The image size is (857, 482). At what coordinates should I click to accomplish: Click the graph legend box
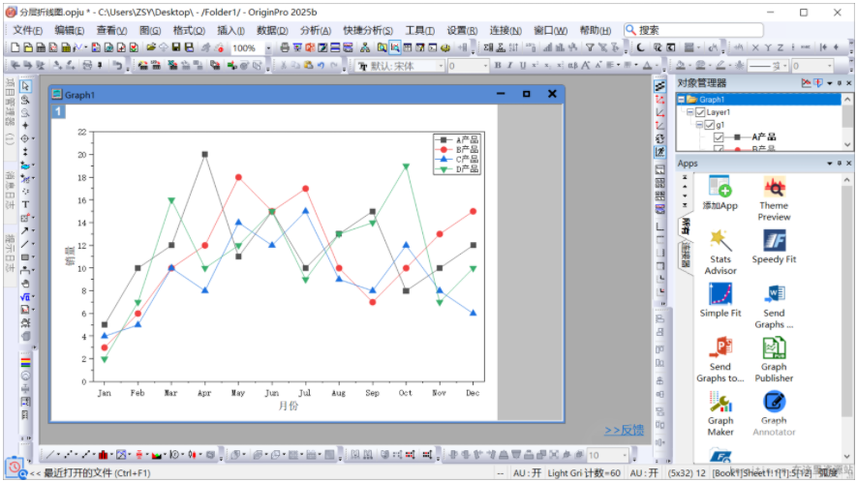tap(457, 154)
